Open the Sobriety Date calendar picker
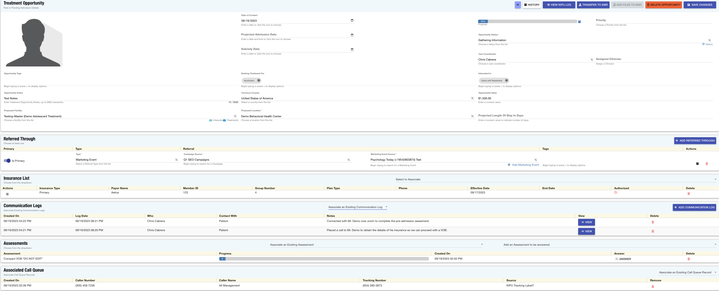Screen dimensions: 719x291 (x=352, y=49)
